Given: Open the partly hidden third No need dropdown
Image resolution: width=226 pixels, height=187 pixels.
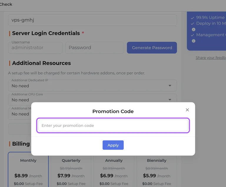Looking at the screenshot, I should [x=20, y=114].
